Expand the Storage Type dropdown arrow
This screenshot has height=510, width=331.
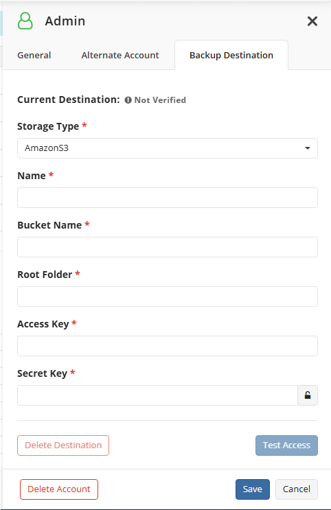307,148
